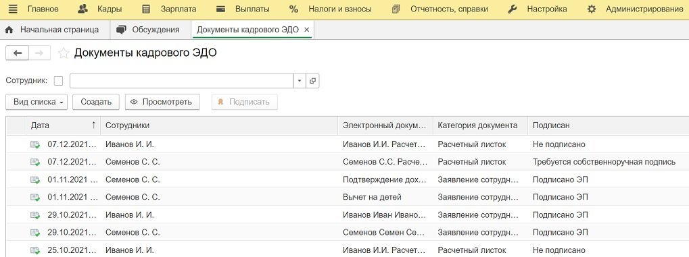Select 'Расчетный листок' in 25.10.2021 row
Image resolution: width=689 pixels, height=257 pixels.
[x=472, y=250]
